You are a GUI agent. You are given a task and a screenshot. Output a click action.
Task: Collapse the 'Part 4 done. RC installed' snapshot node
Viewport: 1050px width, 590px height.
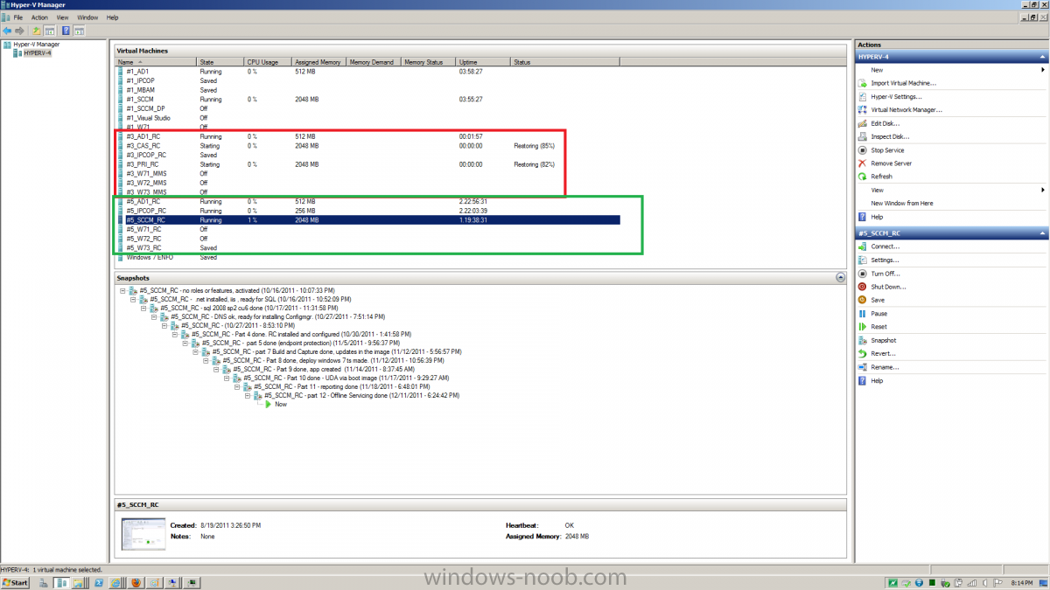click(174, 334)
